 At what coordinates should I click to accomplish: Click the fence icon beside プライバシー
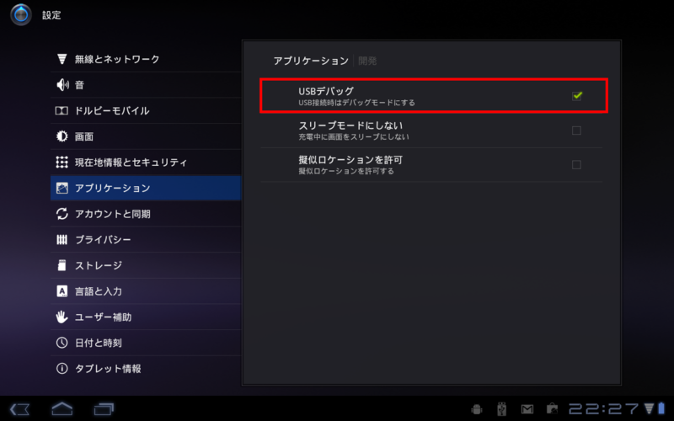[x=62, y=240]
